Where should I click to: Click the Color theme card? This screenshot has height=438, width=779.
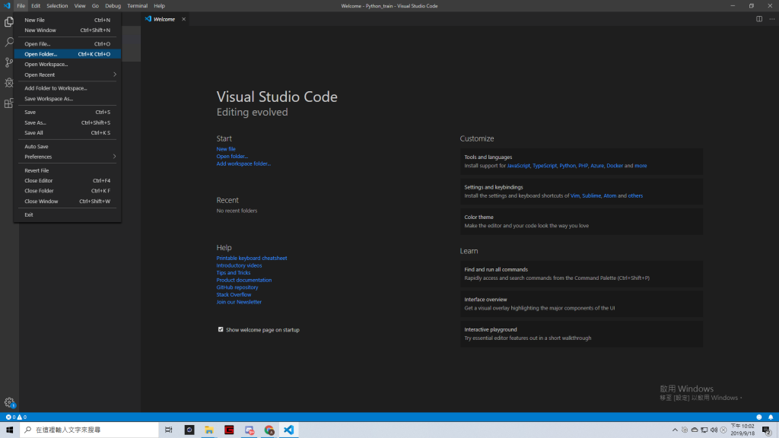(581, 221)
